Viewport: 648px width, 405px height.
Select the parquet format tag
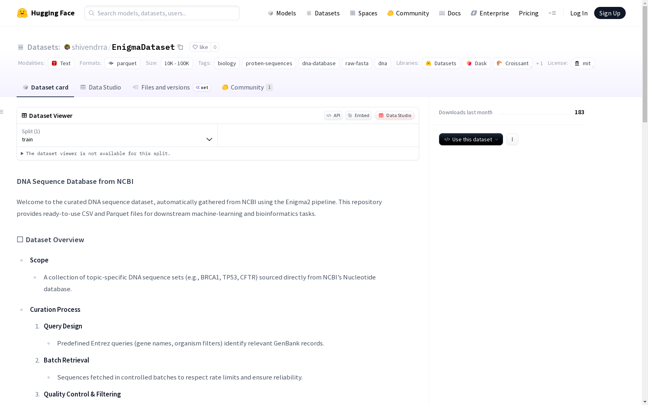click(x=122, y=63)
